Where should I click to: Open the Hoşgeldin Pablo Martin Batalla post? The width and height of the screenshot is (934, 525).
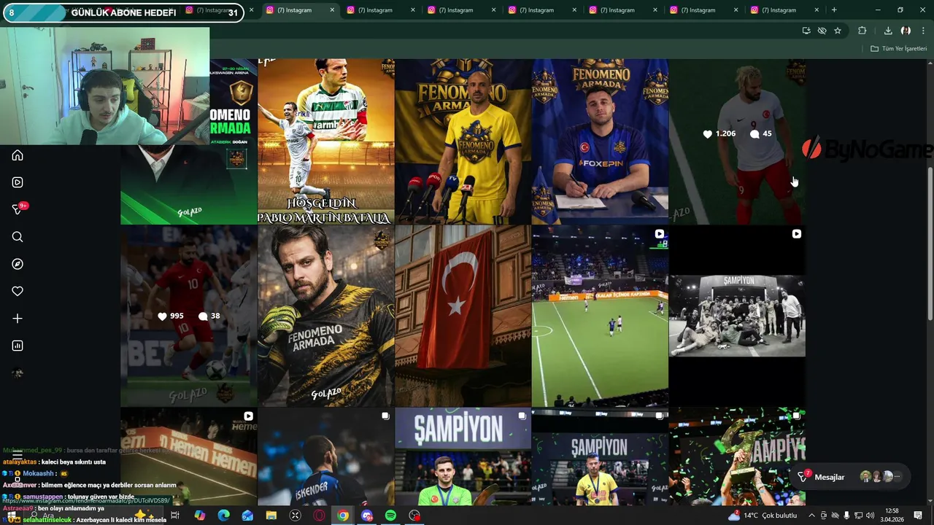pyautogui.click(x=325, y=141)
